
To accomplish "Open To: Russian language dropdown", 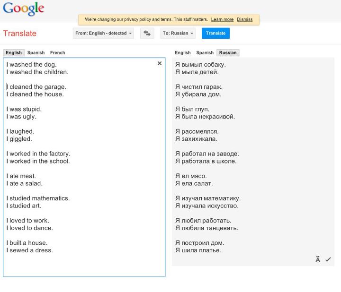I will coord(178,34).
